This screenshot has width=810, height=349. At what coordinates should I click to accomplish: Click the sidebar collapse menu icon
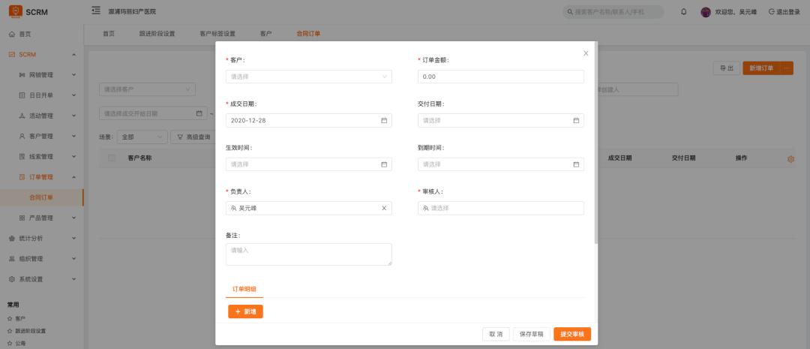(x=95, y=11)
